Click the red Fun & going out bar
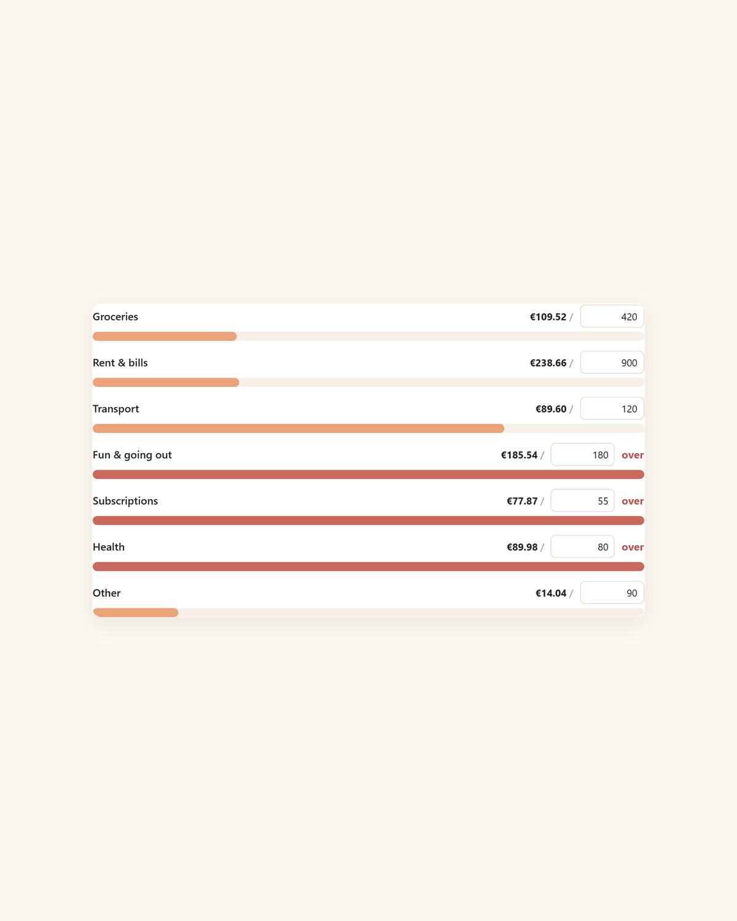 pos(368,475)
